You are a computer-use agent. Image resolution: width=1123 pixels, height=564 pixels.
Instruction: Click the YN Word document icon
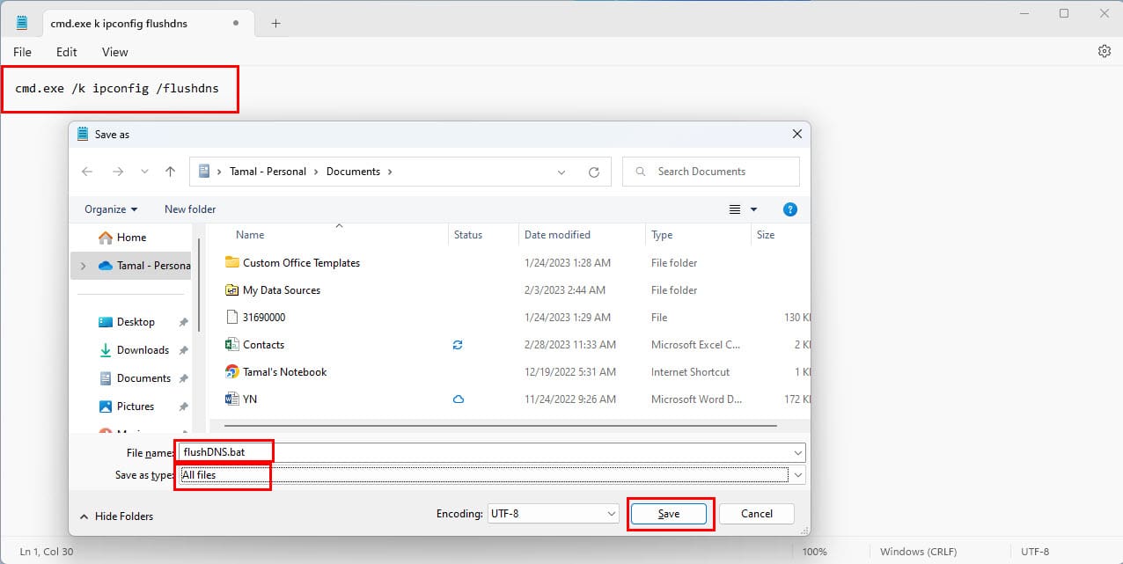[232, 399]
